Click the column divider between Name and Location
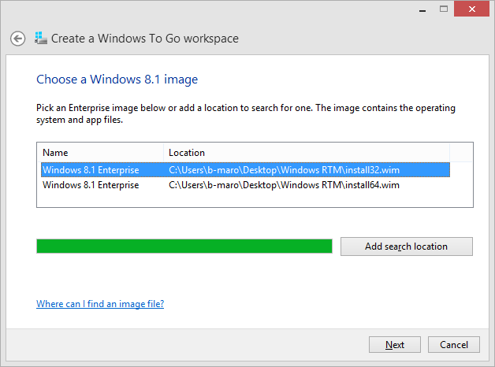This screenshot has width=495, height=367. click(163, 152)
